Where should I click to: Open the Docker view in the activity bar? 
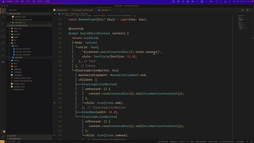[x=3, y=62]
